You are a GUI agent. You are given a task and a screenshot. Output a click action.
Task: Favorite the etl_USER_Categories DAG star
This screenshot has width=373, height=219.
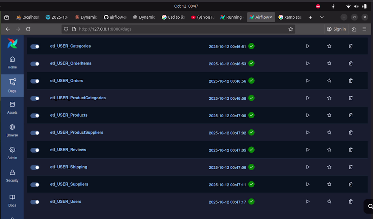click(x=329, y=46)
